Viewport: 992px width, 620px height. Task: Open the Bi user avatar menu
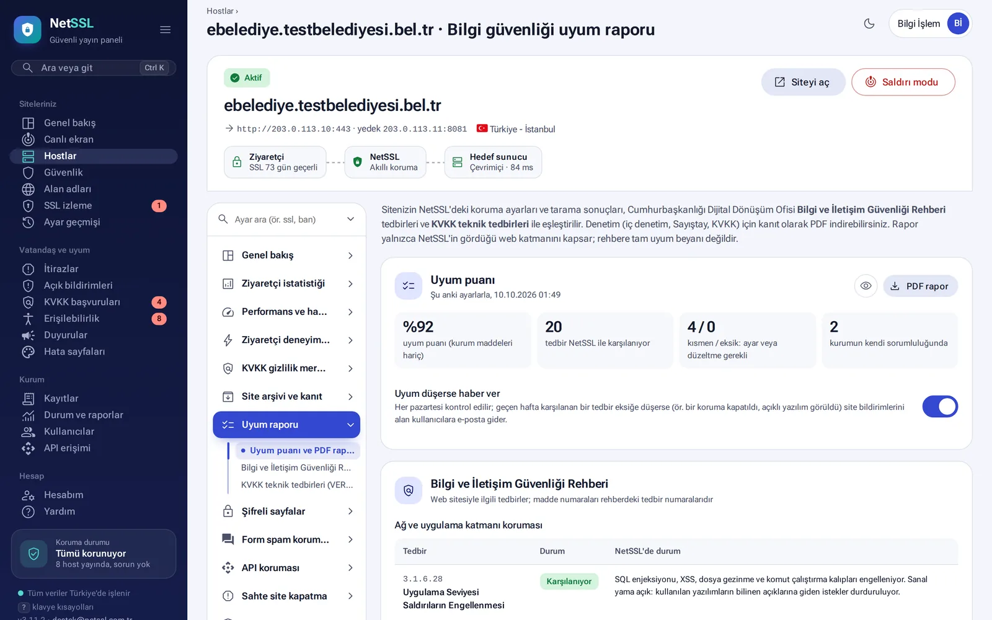coord(957,24)
